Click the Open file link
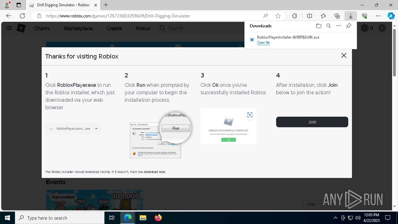The width and height of the screenshot is (398, 224). pos(263,43)
